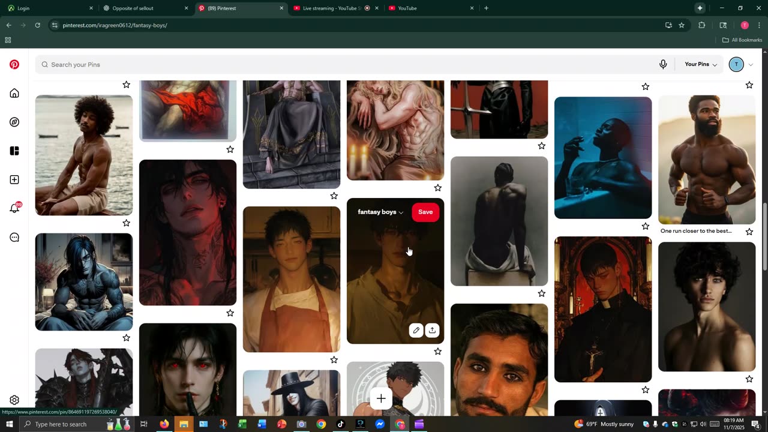Star the One run closer to the best pin
The height and width of the screenshot is (432, 768).
(x=749, y=231)
